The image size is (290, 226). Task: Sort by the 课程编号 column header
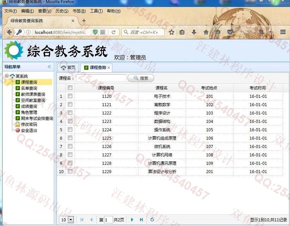106,88
